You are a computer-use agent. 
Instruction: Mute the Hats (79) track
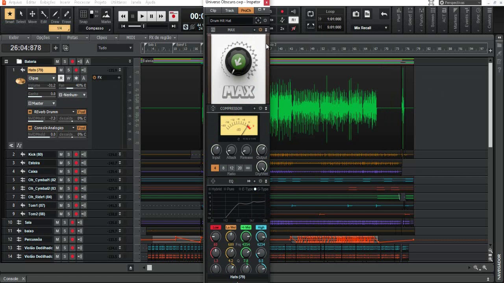[61, 70]
